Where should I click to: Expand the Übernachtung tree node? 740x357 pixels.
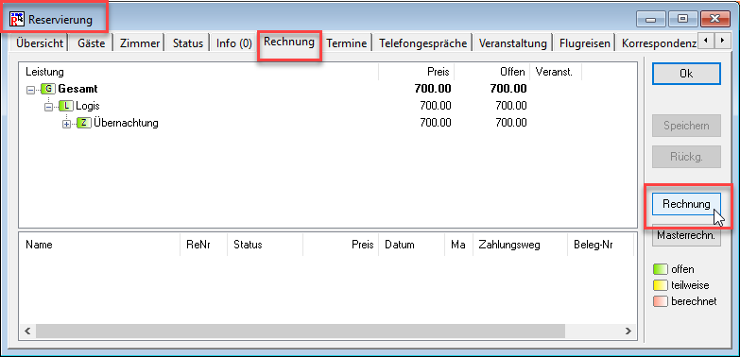66,124
